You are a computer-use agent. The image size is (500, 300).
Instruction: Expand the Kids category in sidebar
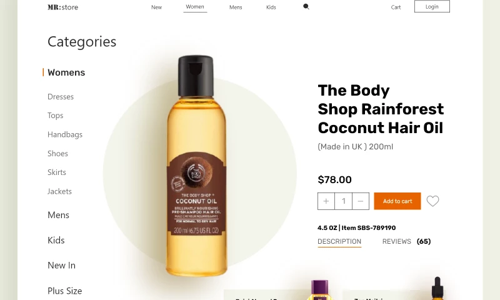[56, 240]
